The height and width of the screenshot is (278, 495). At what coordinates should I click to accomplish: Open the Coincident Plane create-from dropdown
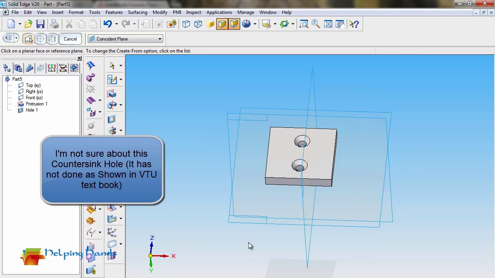pos(125,39)
